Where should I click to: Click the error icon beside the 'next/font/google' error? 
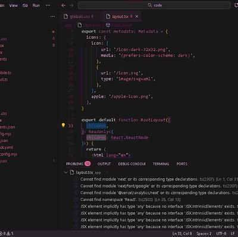coord(76,186)
